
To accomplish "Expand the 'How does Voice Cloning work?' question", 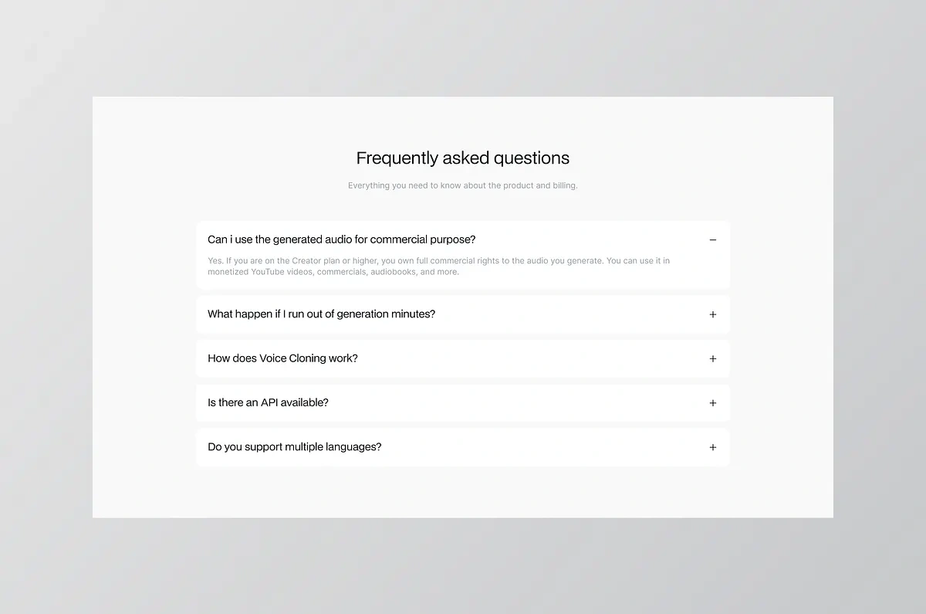I will coord(282,358).
